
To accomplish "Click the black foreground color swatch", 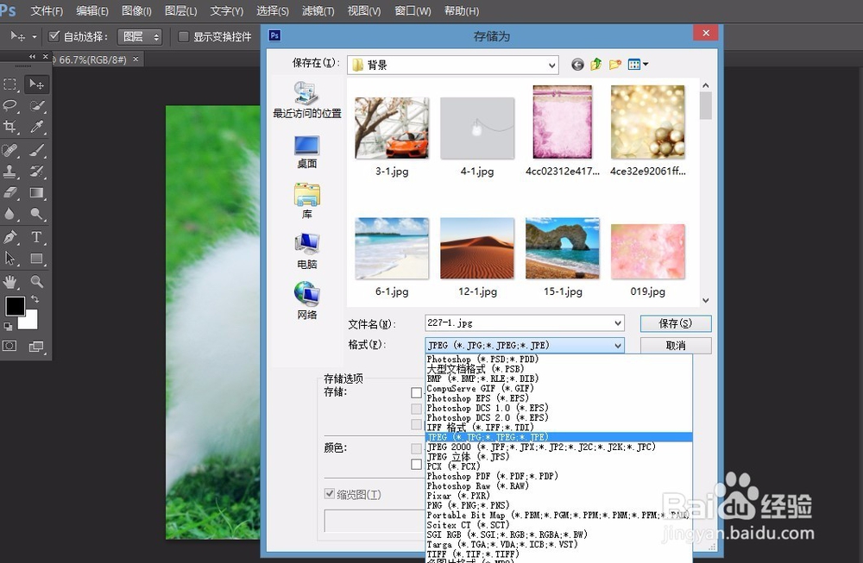I will coord(14,306).
